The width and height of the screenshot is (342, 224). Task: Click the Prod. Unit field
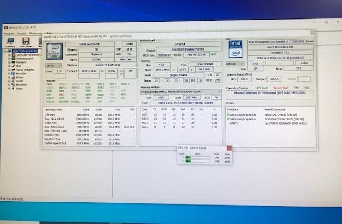click(126, 59)
